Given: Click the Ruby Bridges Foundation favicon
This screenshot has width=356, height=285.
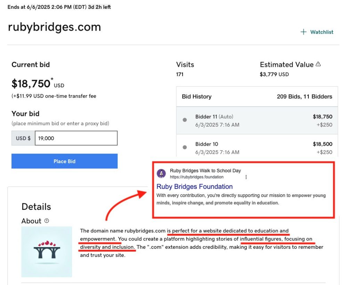Looking at the screenshot, I should (x=161, y=174).
